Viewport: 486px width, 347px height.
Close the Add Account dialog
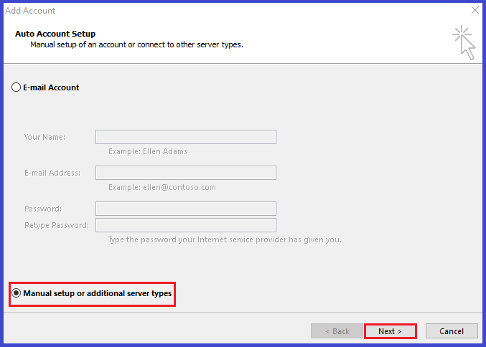[475, 10]
